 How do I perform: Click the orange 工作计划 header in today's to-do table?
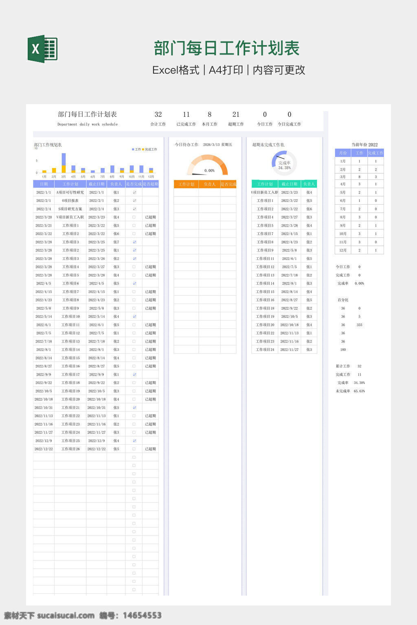pos(186,184)
